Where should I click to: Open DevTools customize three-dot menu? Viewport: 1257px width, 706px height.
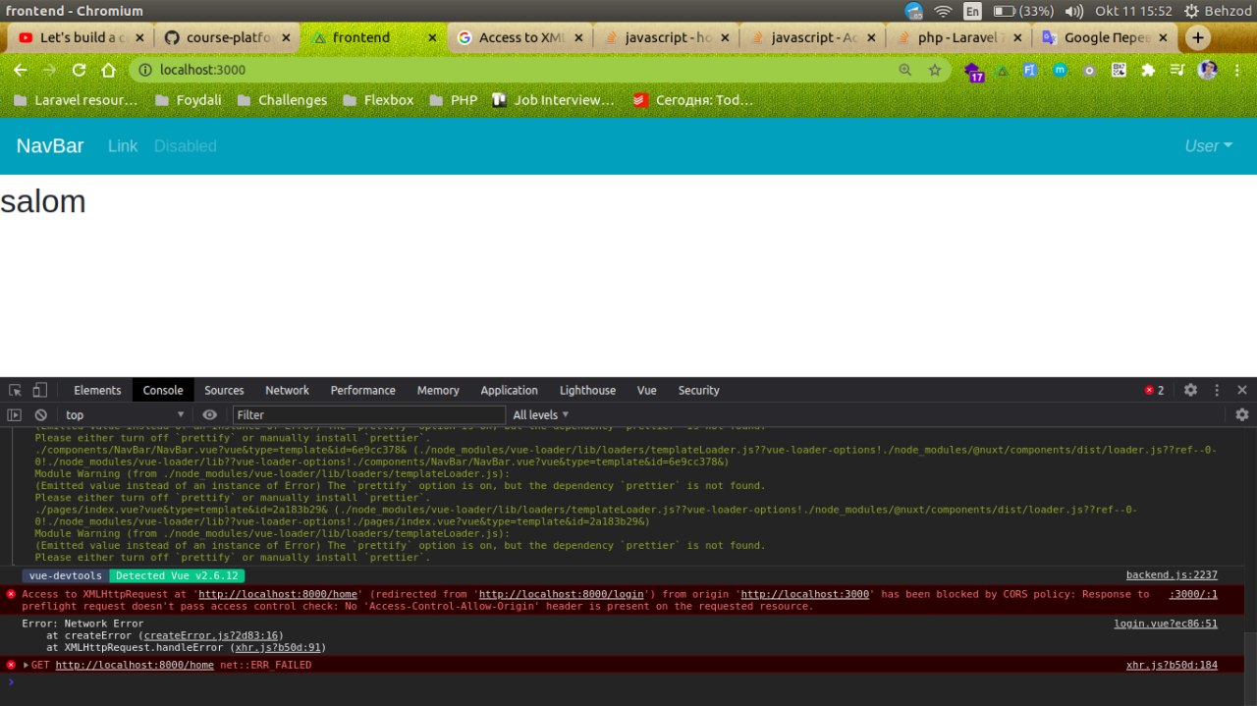coord(1218,390)
